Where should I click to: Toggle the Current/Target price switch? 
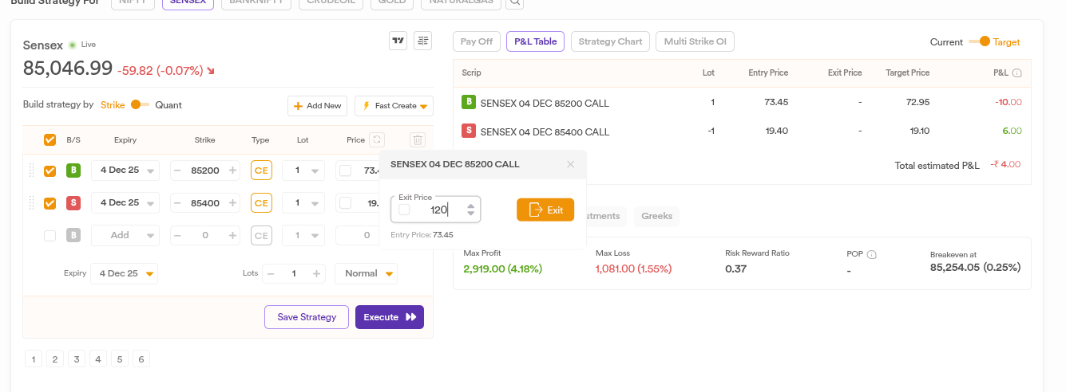pyautogui.click(x=979, y=41)
